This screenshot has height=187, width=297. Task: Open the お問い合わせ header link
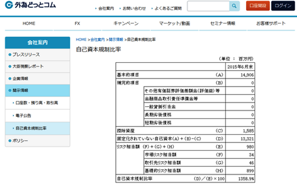click(x=134, y=8)
